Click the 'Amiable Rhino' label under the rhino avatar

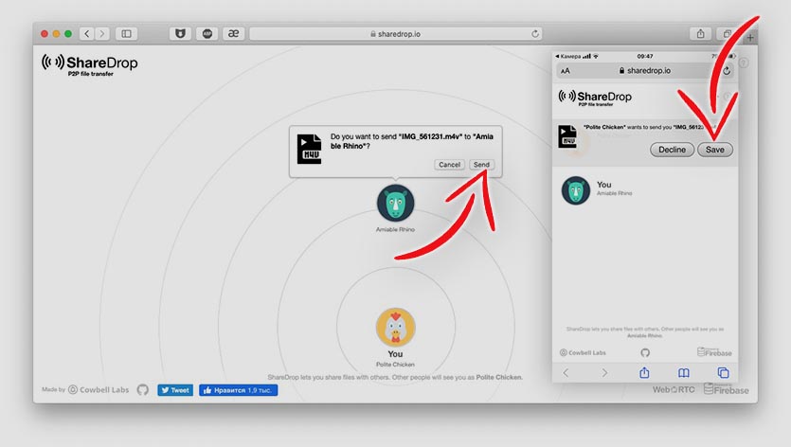(395, 229)
